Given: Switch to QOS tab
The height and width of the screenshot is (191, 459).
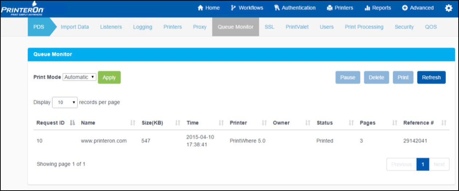Looking at the screenshot, I should coord(431,27).
